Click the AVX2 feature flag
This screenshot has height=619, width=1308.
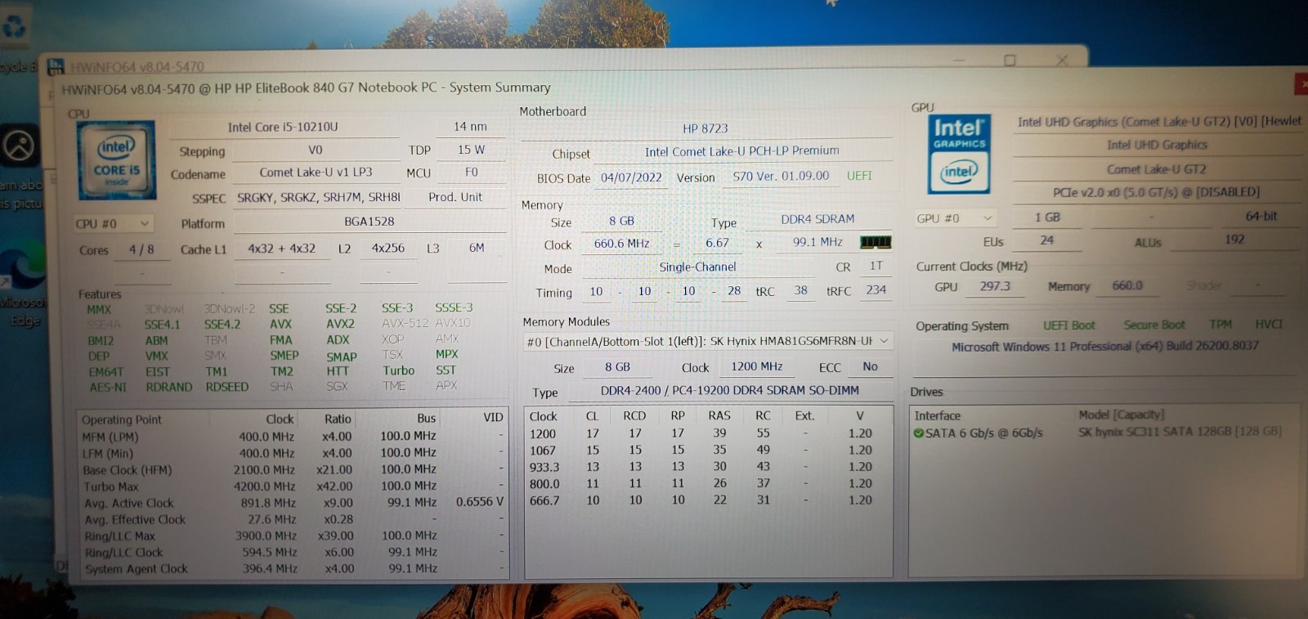point(340,323)
